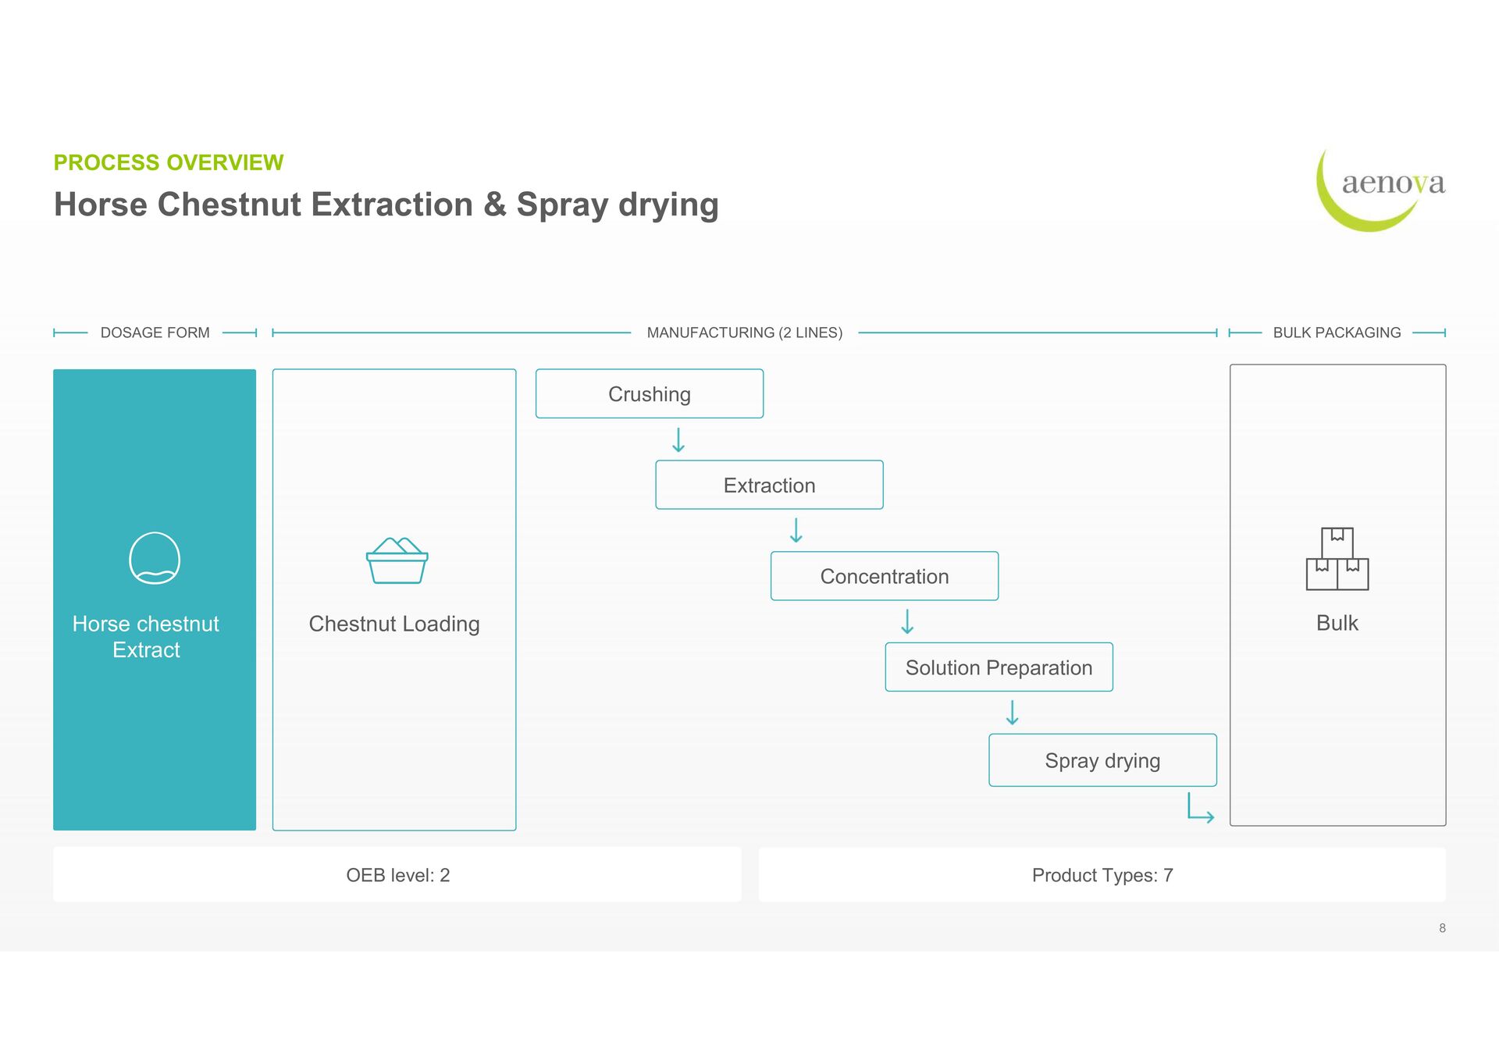Click the Aenova logo
1499x1060 pixels.
coord(1381,190)
